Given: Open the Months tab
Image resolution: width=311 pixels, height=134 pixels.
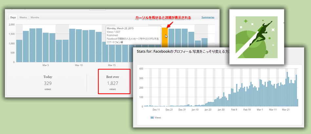Looking at the screenshot, I should coord(35,17).
